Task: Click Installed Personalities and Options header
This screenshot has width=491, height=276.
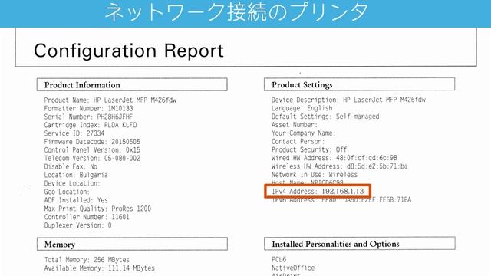Action: click(x=359, y=244)
